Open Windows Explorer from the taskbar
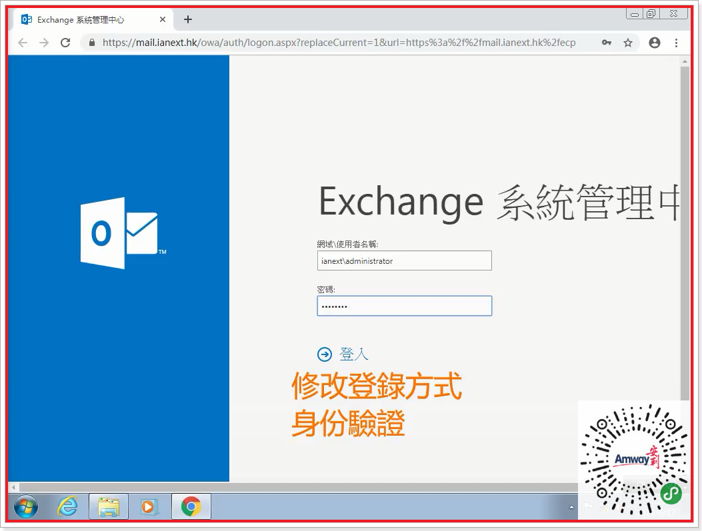The height and width of the screenshot is (531, 702). coord(109,506)
